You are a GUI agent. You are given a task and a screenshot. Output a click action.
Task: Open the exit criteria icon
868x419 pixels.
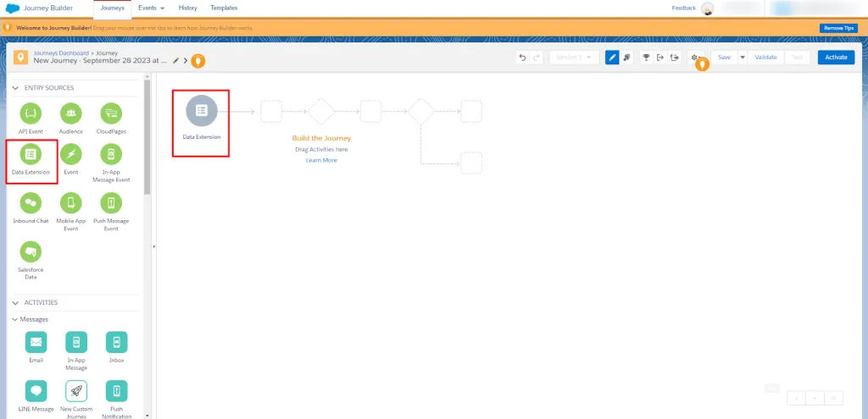[659, 58]
